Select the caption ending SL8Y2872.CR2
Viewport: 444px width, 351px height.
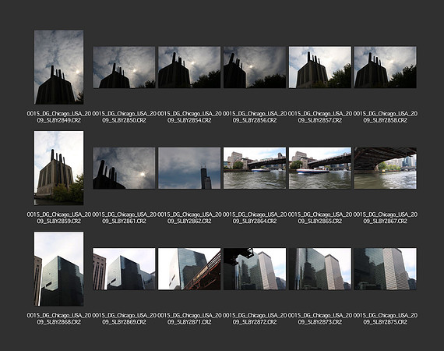tap(255, 319)
